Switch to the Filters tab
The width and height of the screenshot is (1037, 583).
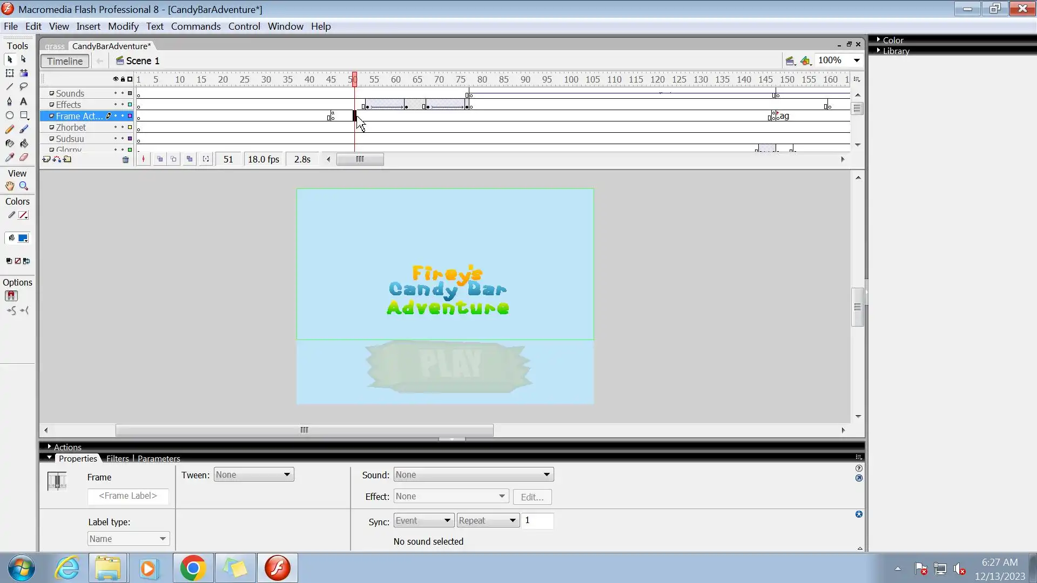click(117, 458)
